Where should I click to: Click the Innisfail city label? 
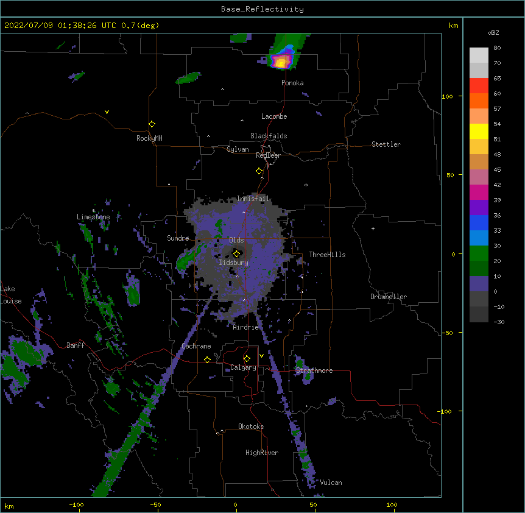point(253,199)
